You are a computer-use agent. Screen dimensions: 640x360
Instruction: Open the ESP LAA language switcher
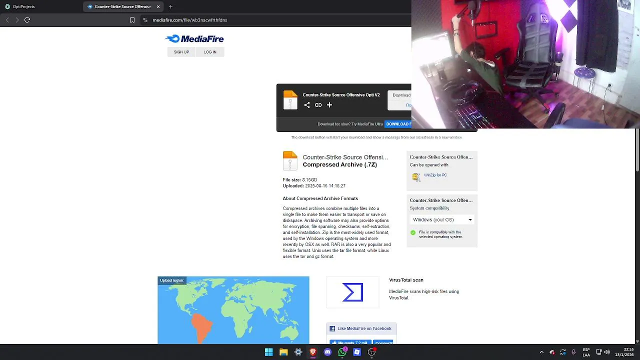tap(586, 352)
